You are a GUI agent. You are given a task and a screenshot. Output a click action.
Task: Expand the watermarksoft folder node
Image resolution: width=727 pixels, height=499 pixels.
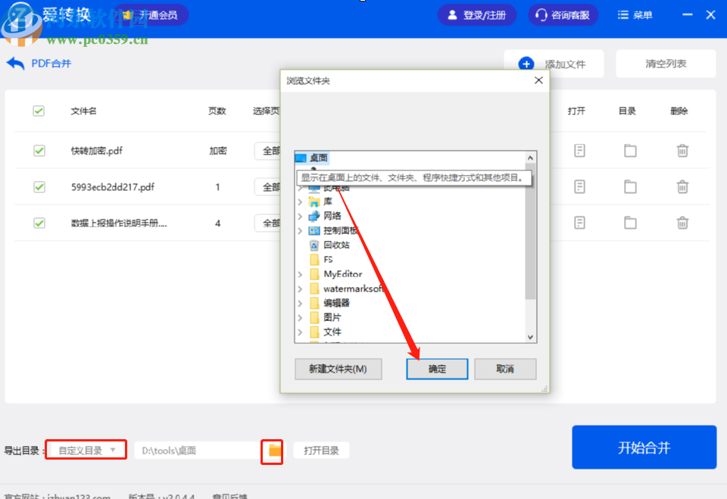(x=300, y=289)
